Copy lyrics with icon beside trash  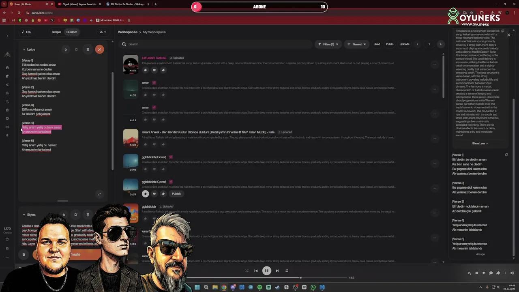coord(76,49)
